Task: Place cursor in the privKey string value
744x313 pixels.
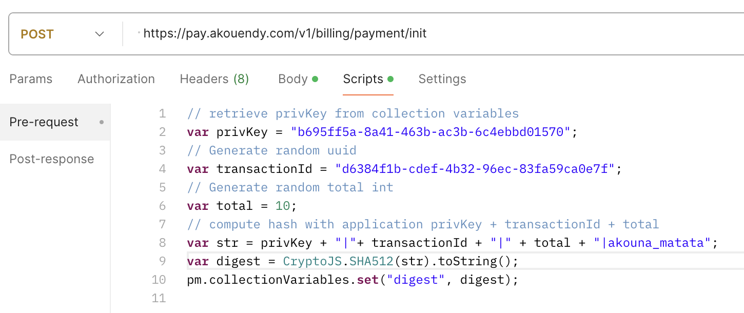Action: [430, 132]
